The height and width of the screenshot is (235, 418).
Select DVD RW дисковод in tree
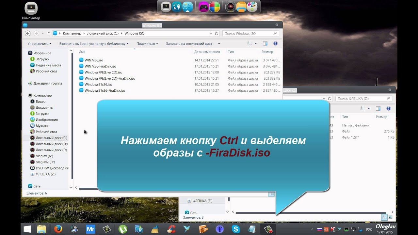point(52,168)
